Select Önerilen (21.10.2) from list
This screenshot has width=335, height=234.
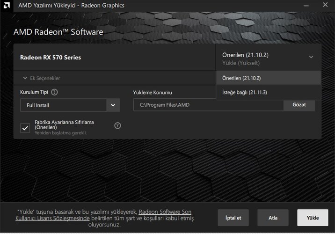pos(269,78)
